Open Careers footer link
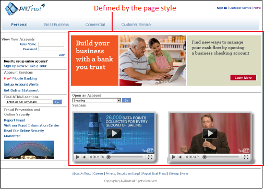This screenshot has height=189, width=264. click(99, 174)
